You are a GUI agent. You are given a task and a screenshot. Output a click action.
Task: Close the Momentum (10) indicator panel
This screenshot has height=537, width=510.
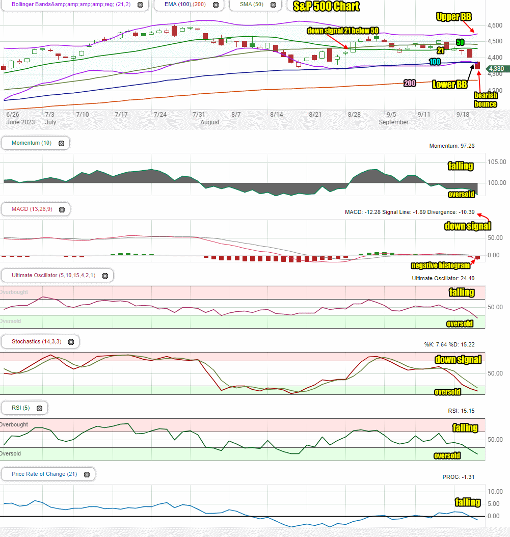pyautogui.click(x=61, y=144)
